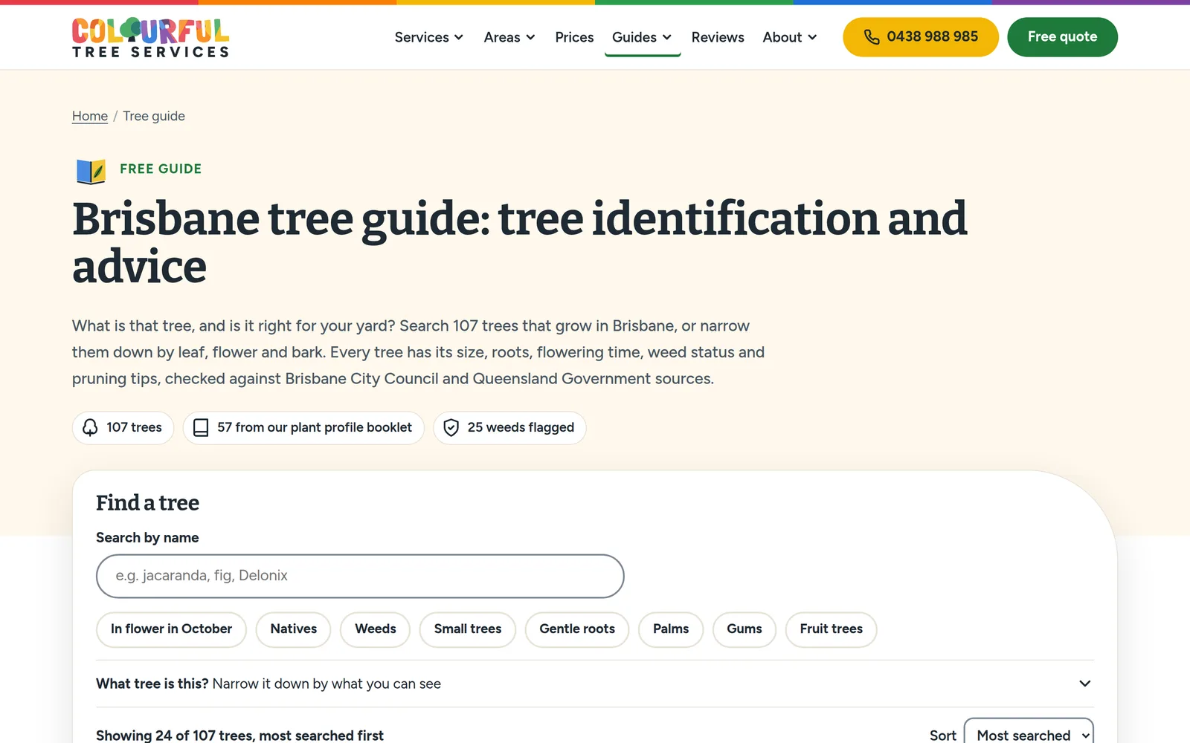Click the '107 trees' stat pill
This screenshot has width=1190, height=743.
tap(123, 427)
